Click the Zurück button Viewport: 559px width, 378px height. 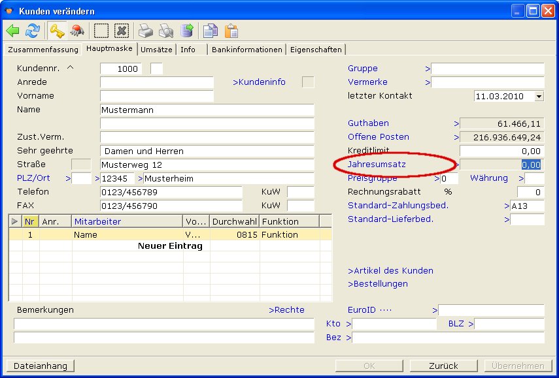point(443,366)
